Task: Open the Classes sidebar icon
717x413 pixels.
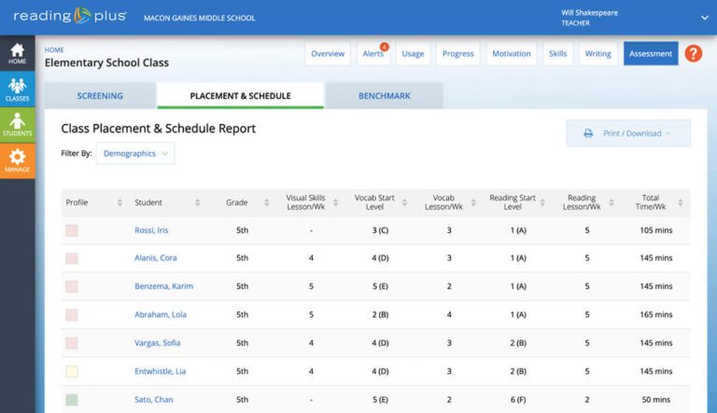Action: click(x=17, y=89)
